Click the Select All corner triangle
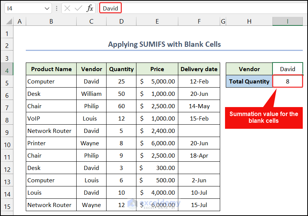Screen dimensions: 308x216 point(9,22)
